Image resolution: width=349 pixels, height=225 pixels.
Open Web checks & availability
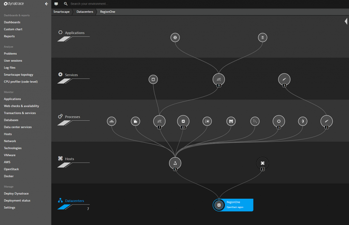tap(21, 106)
